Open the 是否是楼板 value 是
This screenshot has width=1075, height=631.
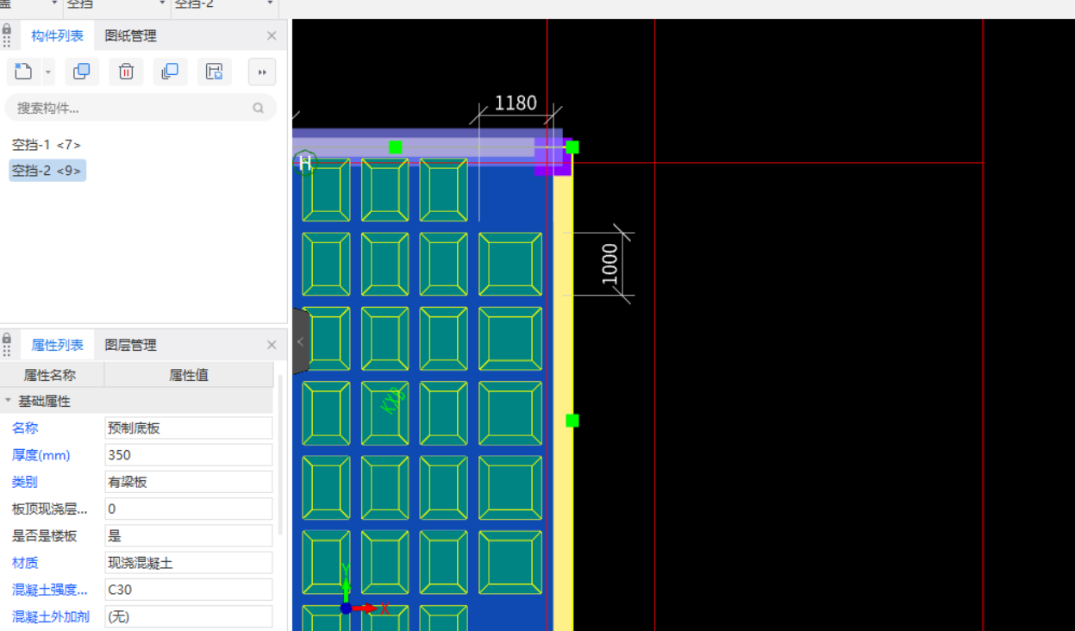pos(189,535)
